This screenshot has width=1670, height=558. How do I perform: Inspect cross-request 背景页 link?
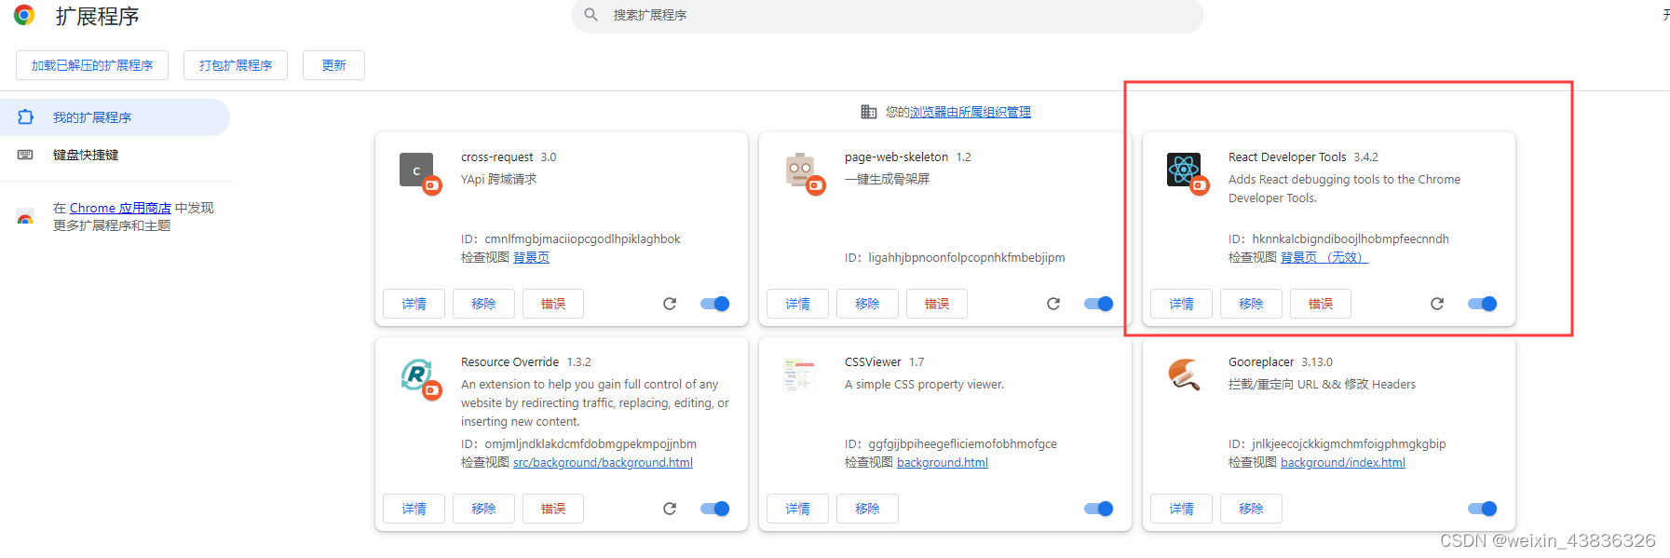(x=531, y=257)
